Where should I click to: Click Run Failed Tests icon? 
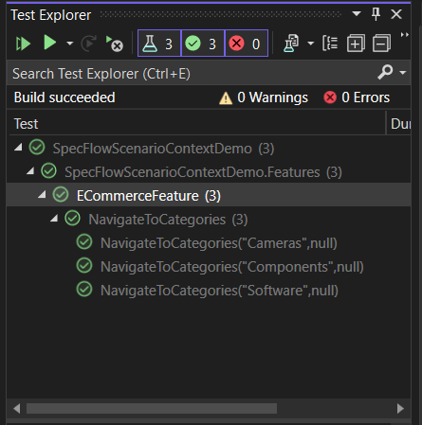click(114, 44)
